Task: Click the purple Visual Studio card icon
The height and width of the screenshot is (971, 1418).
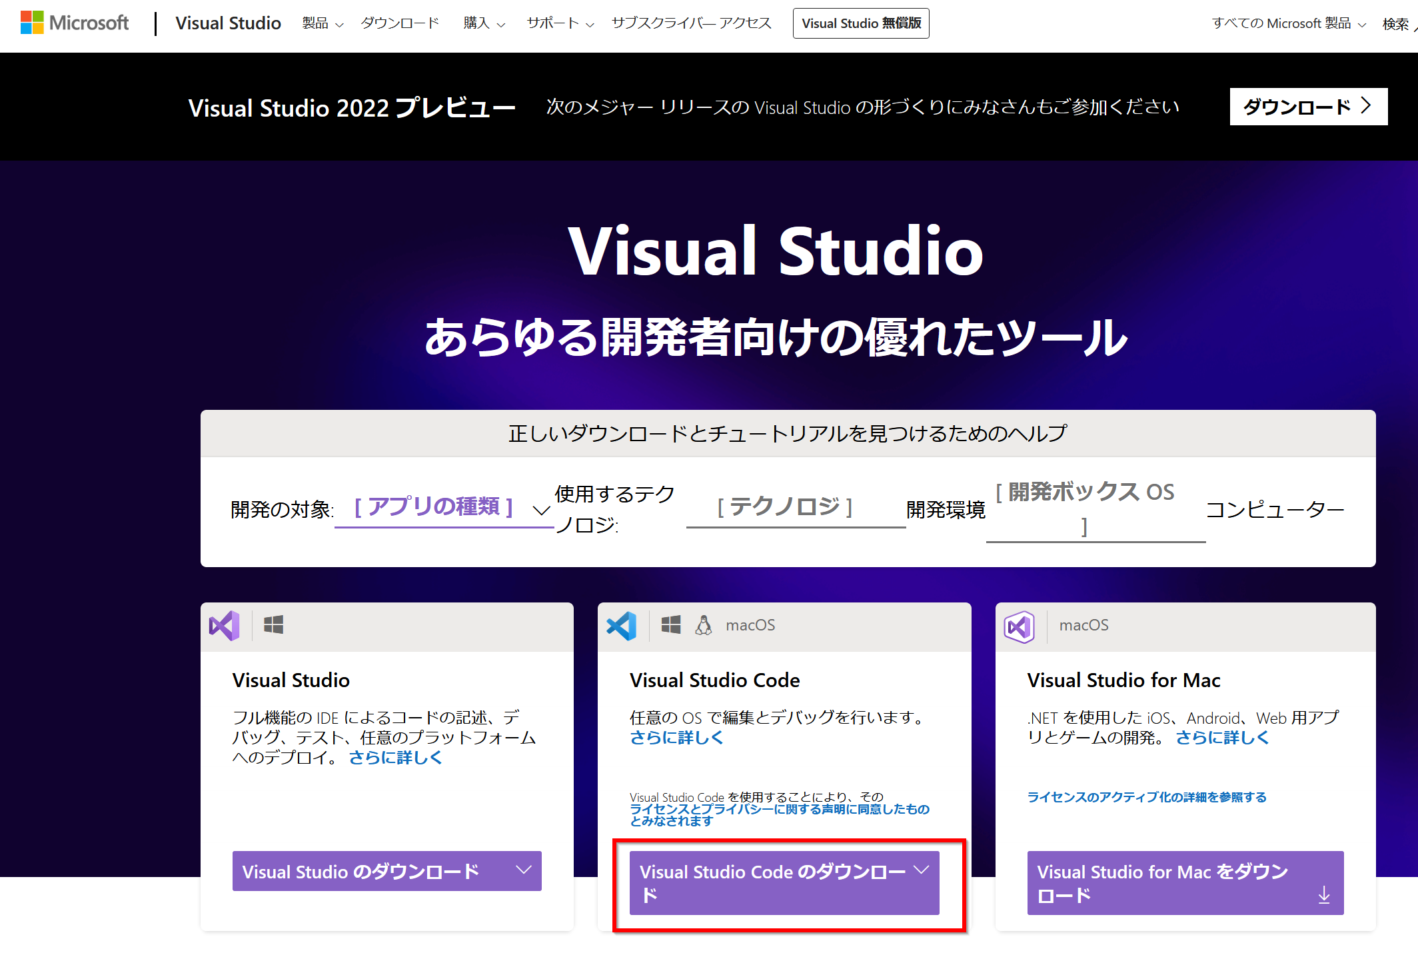Action: point(224,626)
